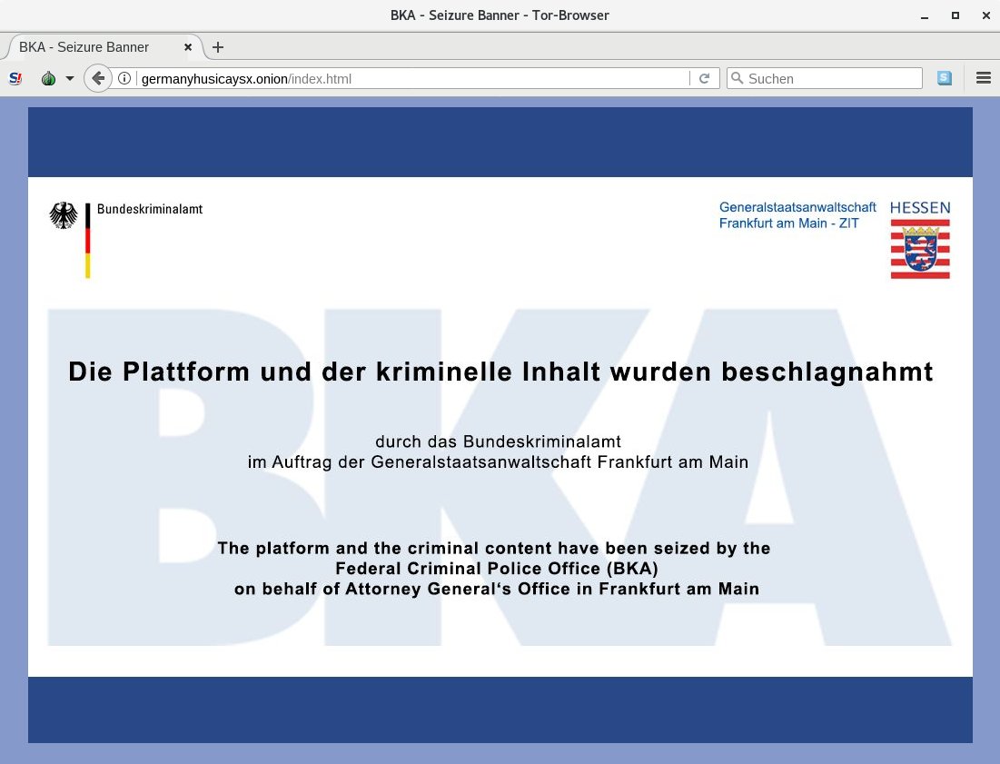Click 'Federal Criminal Police Office (BKA)' line
Screen dimensions: 1000x764
[497, 569]
